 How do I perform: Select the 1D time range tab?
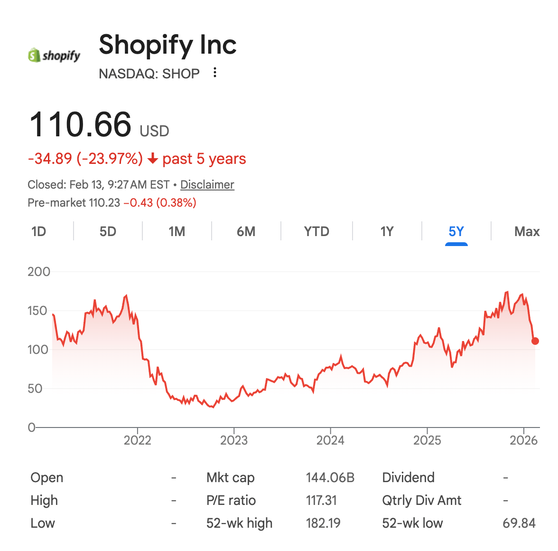[39, 231]
